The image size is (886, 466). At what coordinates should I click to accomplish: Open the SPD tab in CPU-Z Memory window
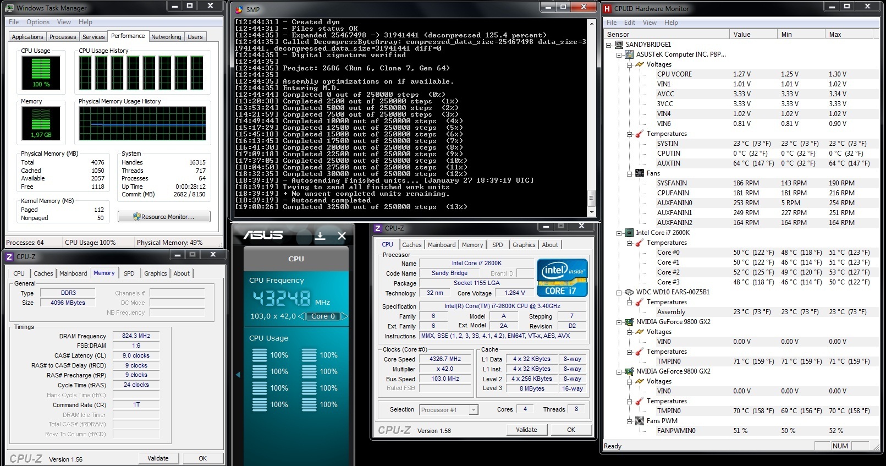[x=129, y=273]
